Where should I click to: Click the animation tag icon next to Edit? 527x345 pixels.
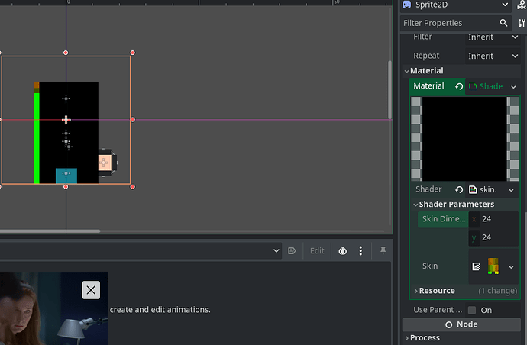[292, 250]
